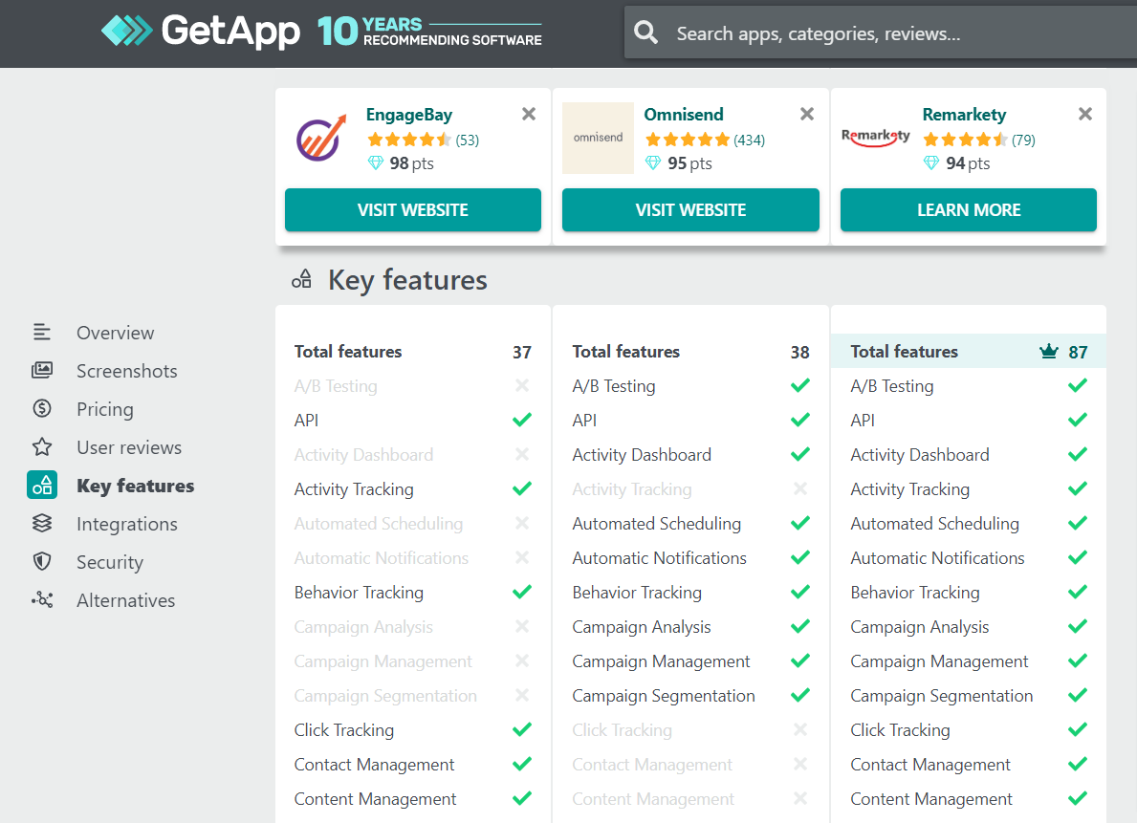Click Omnisend 95 pts diamond icon
This screenshot has width=1137, height=823.
[x=653, y=163]
